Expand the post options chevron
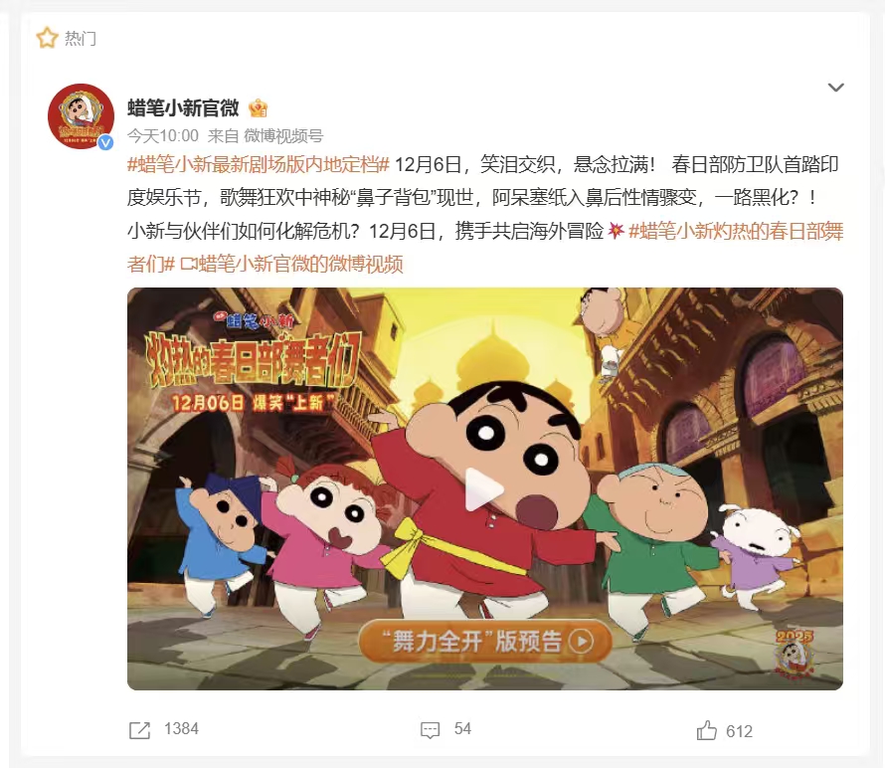885x768 pixels. click(835, 88)
